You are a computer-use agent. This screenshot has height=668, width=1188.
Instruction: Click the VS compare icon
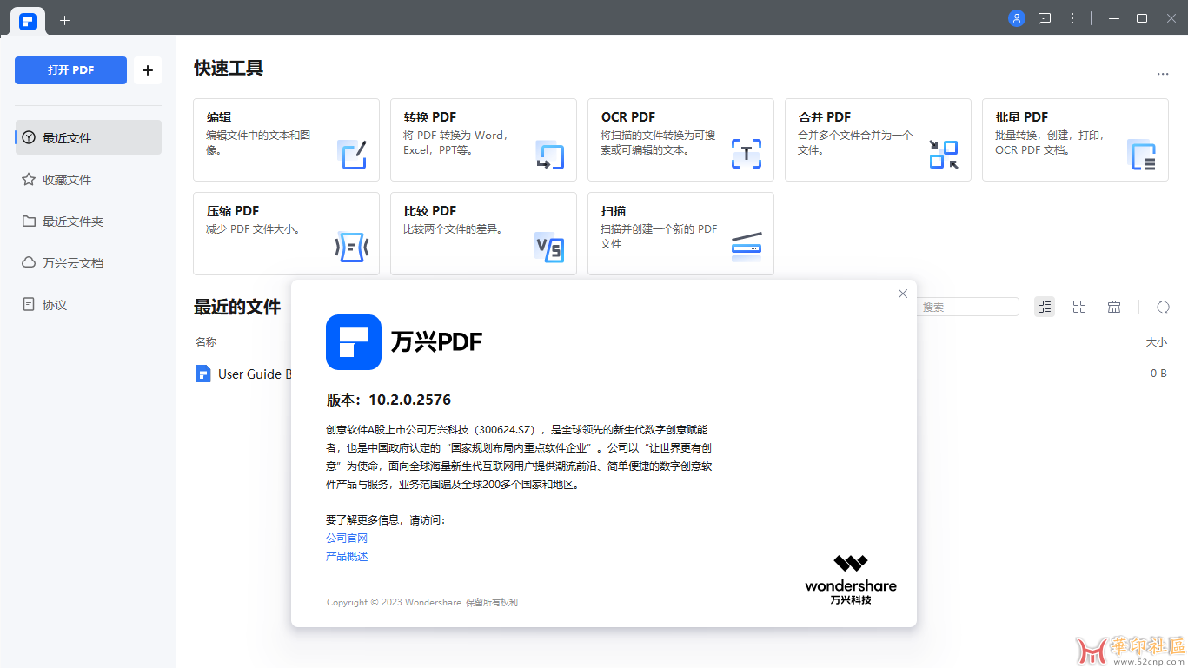pos(549,248)
